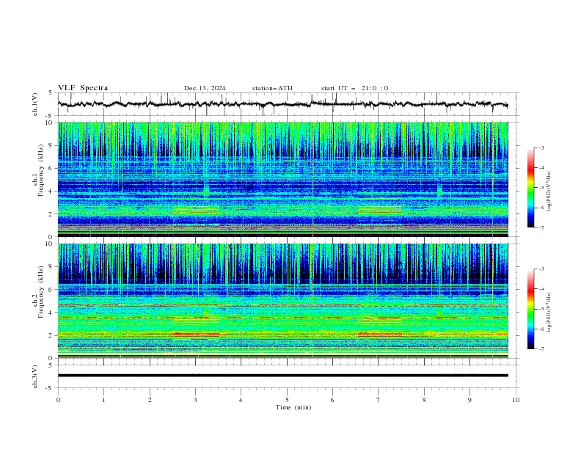Click the 'ch.1(V)' waveform axis label
581x449 pixels.
35,104
